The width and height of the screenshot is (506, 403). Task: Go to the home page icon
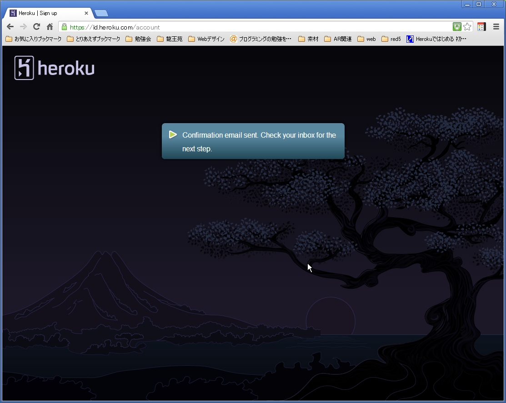click(x=50, y=27)
